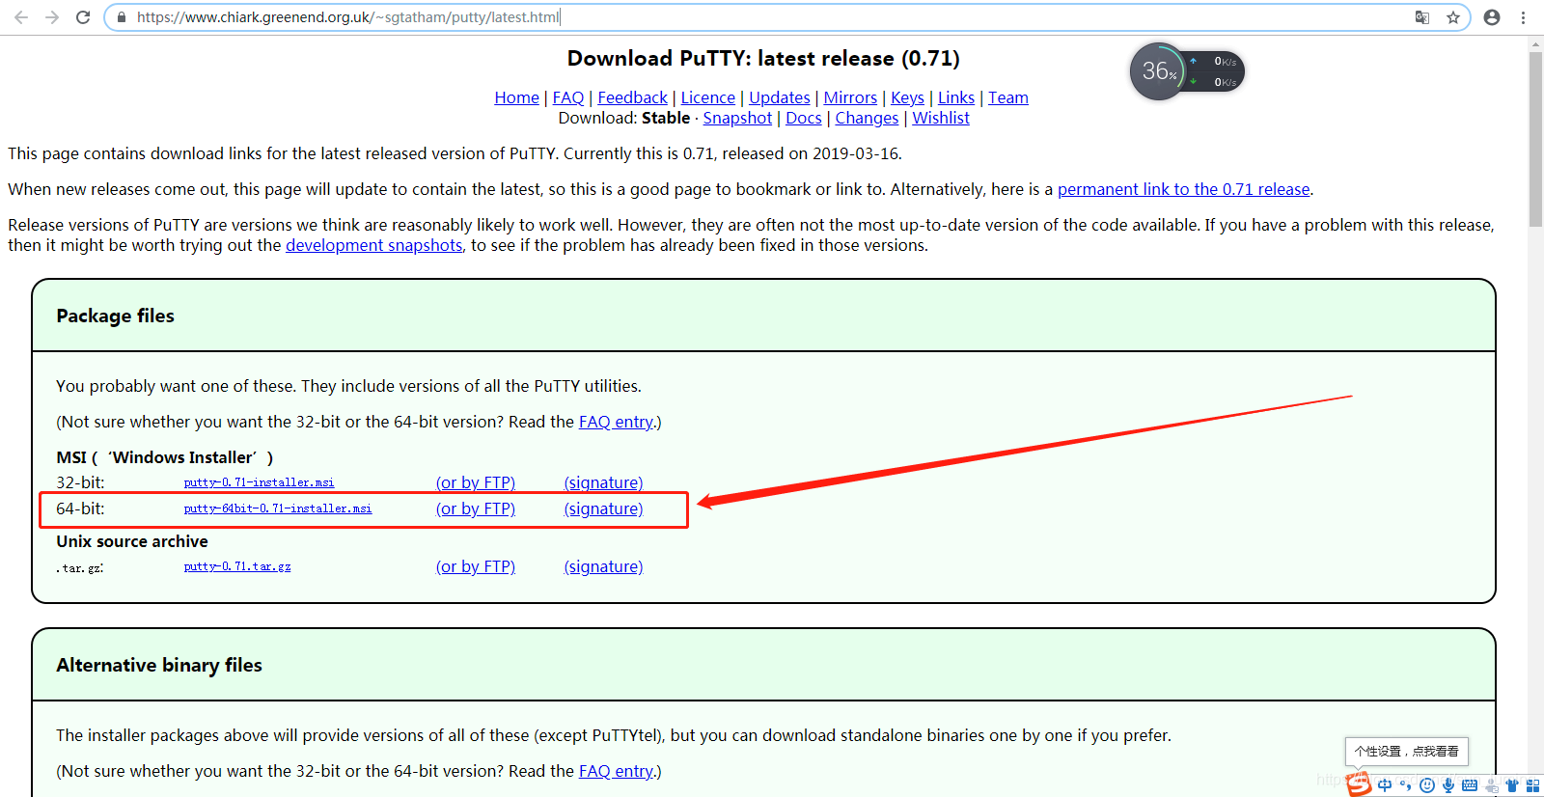Reload the PuTTY download page
Screen dimensions: 1544x797
tap(83, 17)
